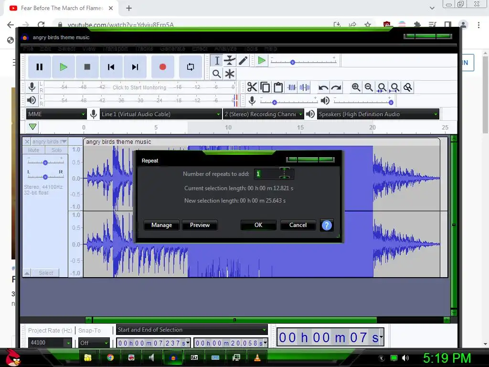Select the Draw pencil tool
The height and width of the screenshot is (367, 489).
click(x=243, y=61)
